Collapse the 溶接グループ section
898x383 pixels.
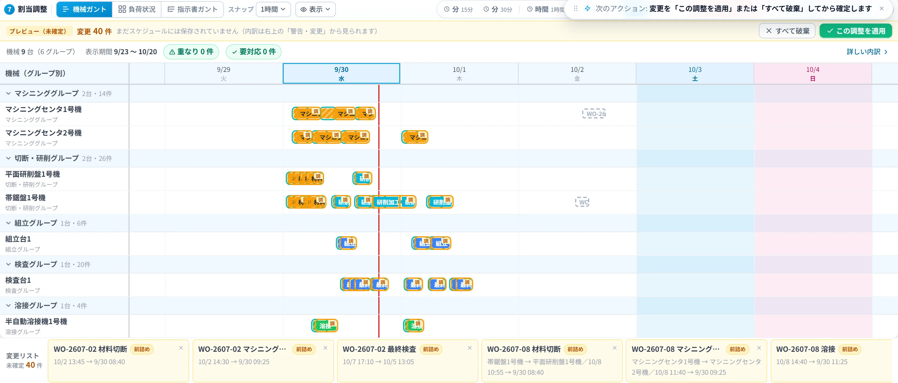coord(8,306)
